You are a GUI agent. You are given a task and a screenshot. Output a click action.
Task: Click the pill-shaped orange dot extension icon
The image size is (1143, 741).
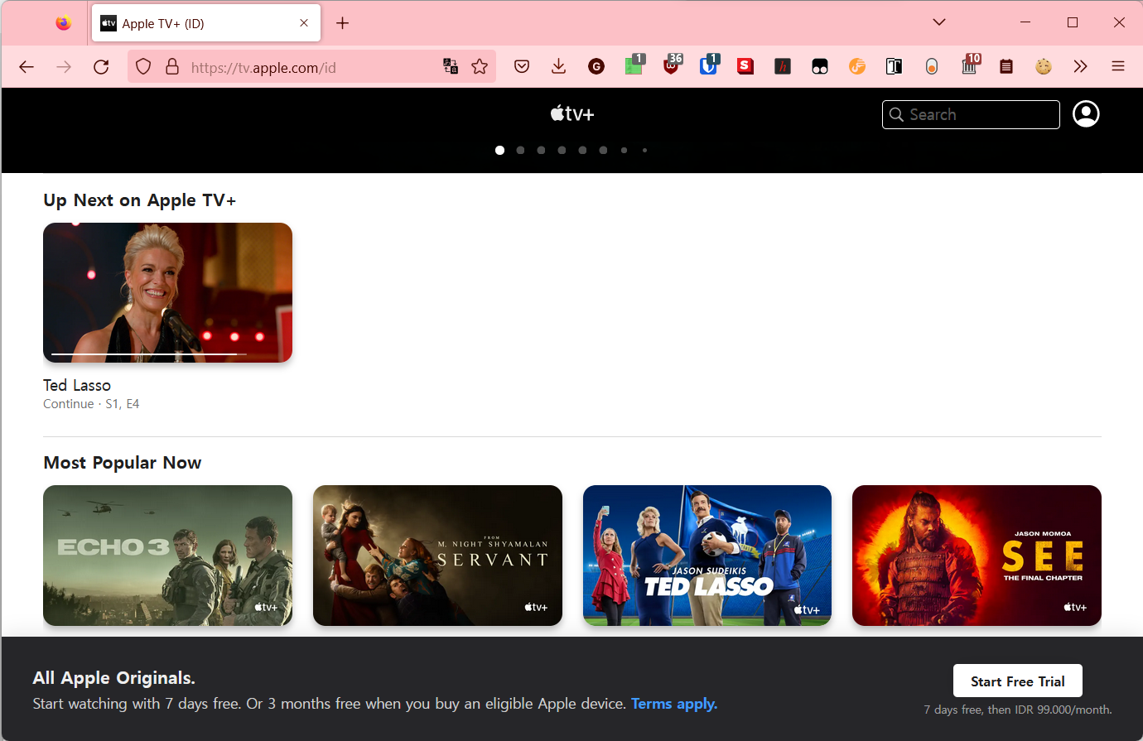click(x=932, y=67)
